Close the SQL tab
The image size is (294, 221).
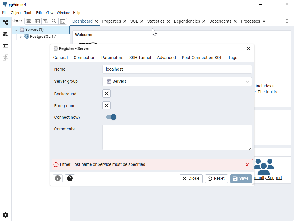click(x=142, y=21)
